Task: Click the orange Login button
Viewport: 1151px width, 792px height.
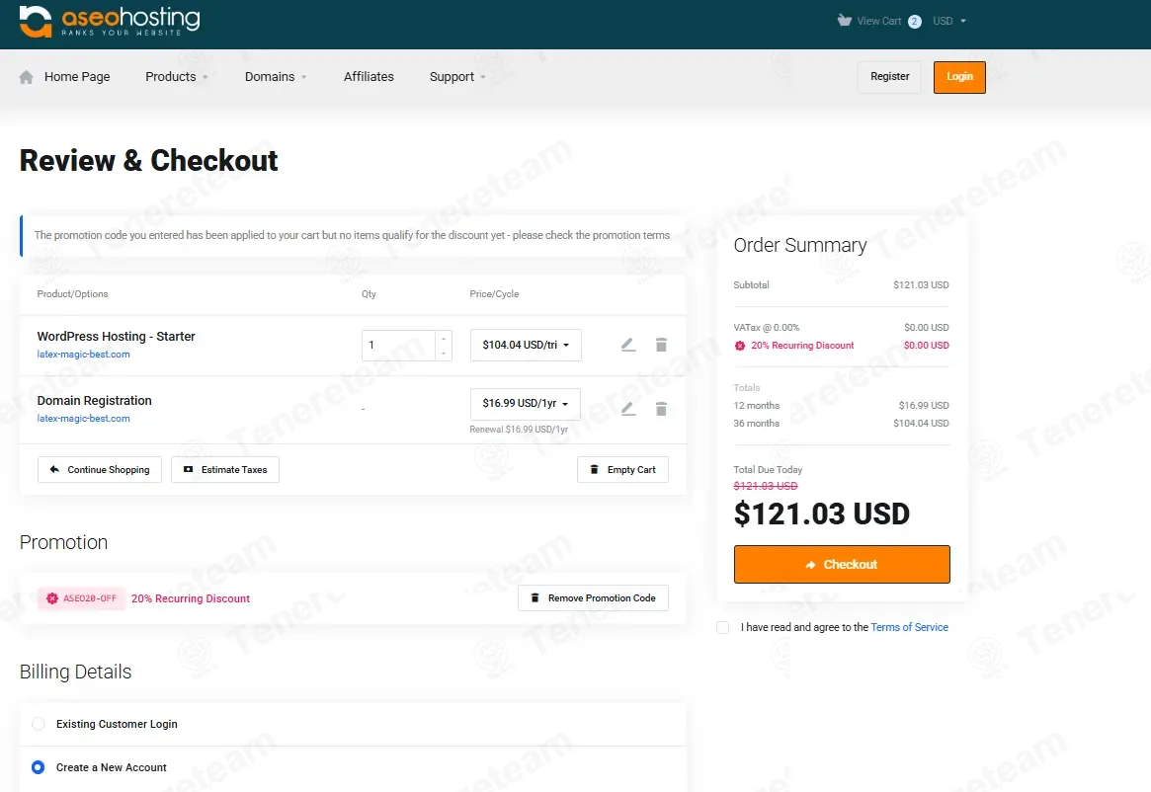Action: pyautogui.click(x=959, y=77)
